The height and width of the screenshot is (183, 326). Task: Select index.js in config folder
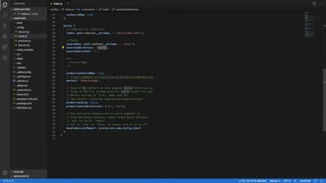(x=22, y=36)
